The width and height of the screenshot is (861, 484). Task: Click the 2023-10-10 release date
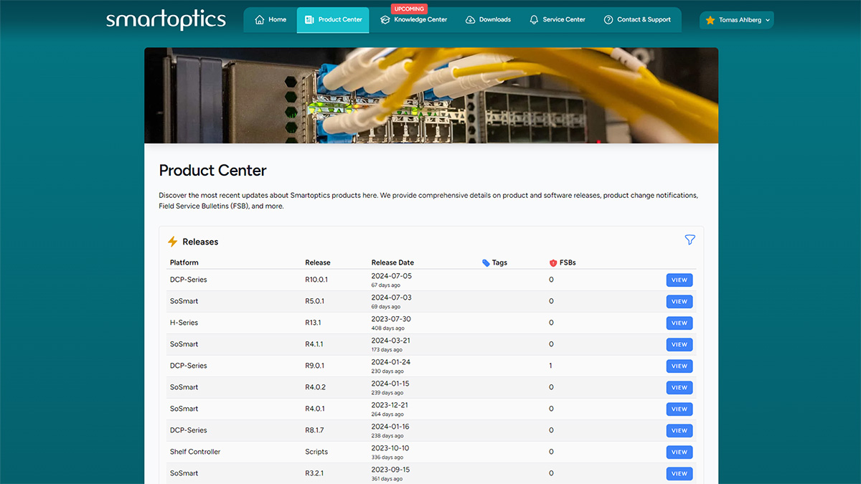(390, 448)
